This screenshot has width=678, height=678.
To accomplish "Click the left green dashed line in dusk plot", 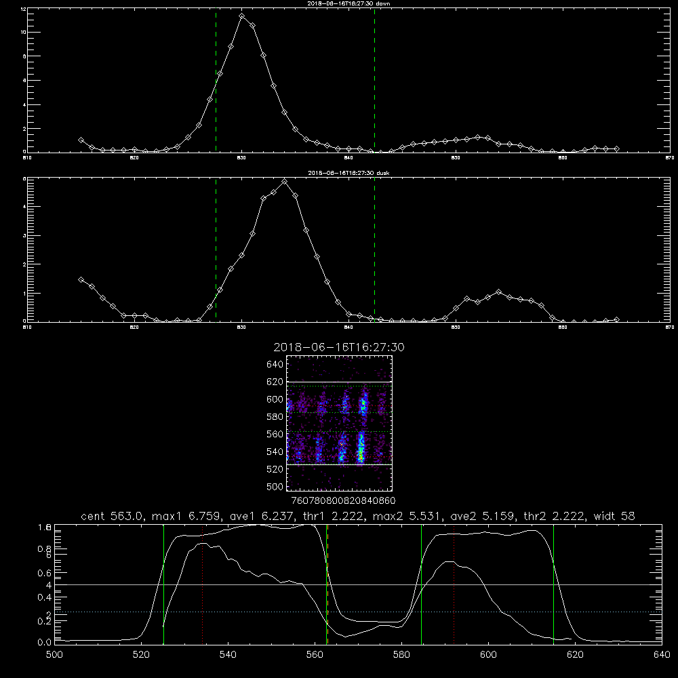I will click(216, 250).
